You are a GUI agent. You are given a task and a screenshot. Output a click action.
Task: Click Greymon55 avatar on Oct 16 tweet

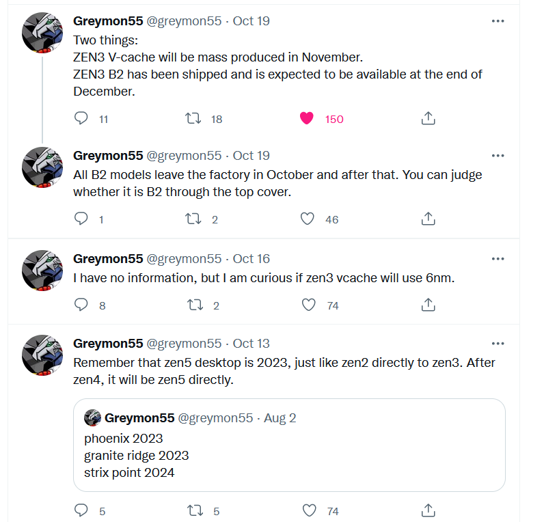coord(43,271)
